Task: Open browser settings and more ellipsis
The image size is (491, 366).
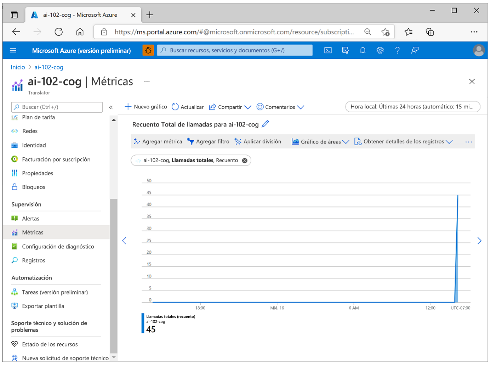Action: 474,32
